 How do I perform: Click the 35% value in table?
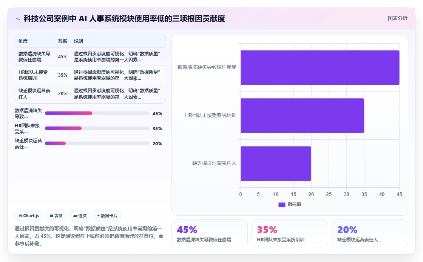63,75
